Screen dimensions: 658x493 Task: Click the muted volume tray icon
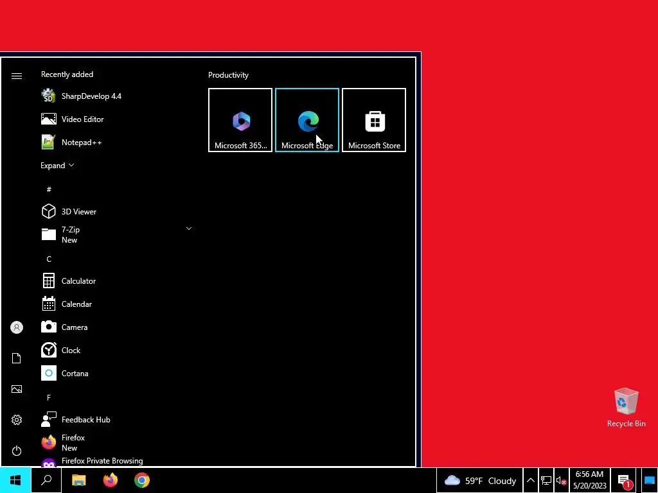(561, 481)
